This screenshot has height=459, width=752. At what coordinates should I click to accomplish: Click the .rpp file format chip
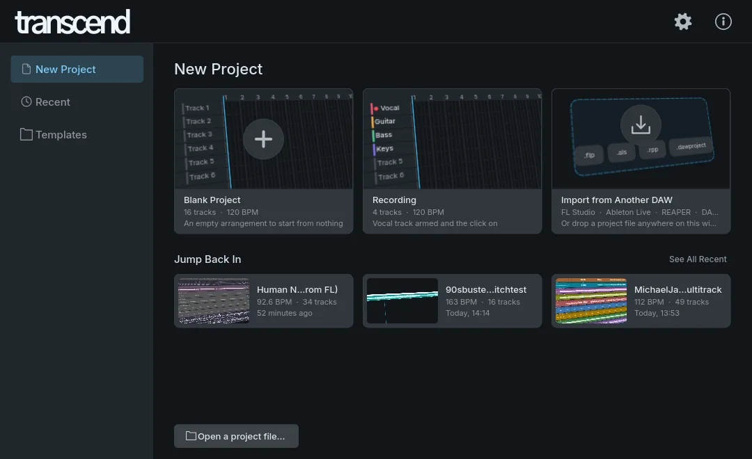[x=652, y=150]
